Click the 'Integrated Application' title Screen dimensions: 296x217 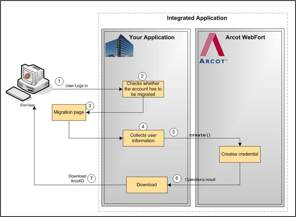(x=197, y=18)
